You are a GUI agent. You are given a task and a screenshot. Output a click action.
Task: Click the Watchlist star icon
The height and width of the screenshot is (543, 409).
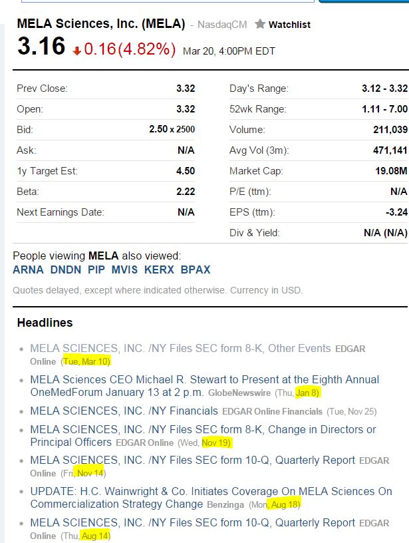tap(260, 25)
